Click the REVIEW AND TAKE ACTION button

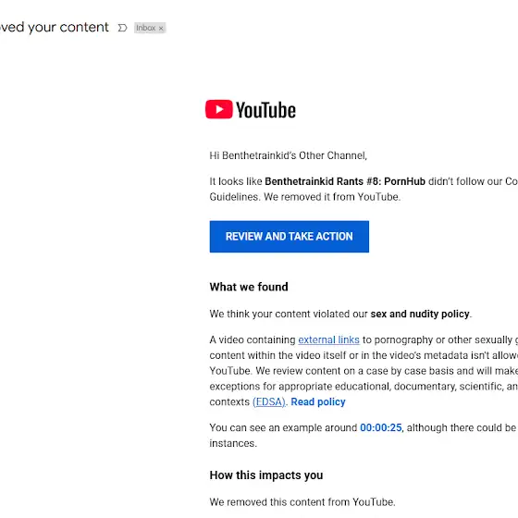289,237
